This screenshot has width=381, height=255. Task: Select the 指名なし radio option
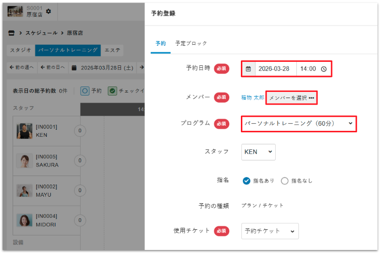(285, 181)
